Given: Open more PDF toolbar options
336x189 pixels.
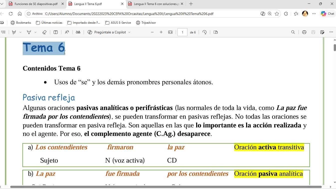Looking at the screenshot, I should pyautogui.click(x=331, y=32).
